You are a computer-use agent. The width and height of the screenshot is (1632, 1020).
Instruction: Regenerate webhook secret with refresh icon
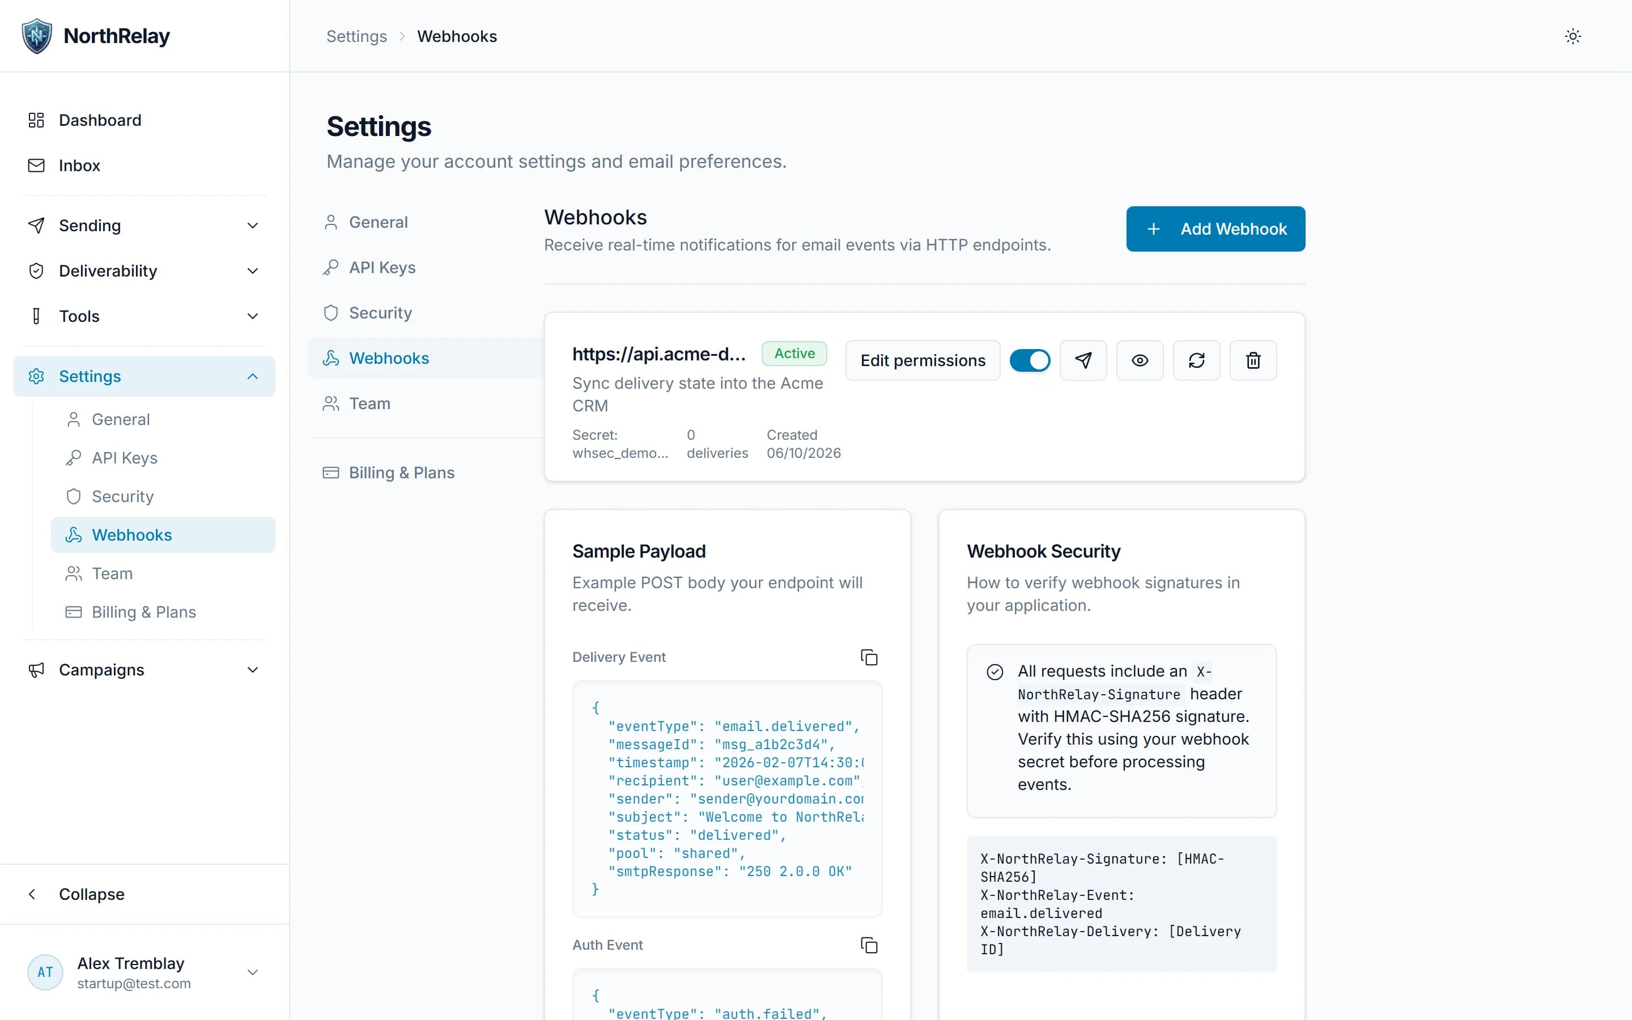(1196, 360)
